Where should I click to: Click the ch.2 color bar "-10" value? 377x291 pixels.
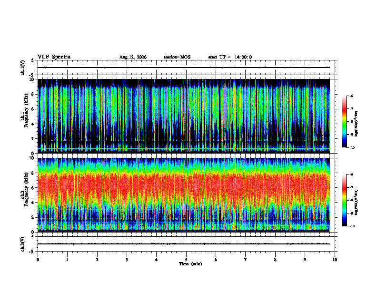tap(352, 226)
